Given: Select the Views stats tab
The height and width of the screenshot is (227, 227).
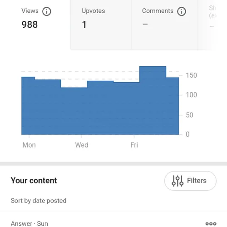Looking at the screenshot, I should [x=35, y=25].
